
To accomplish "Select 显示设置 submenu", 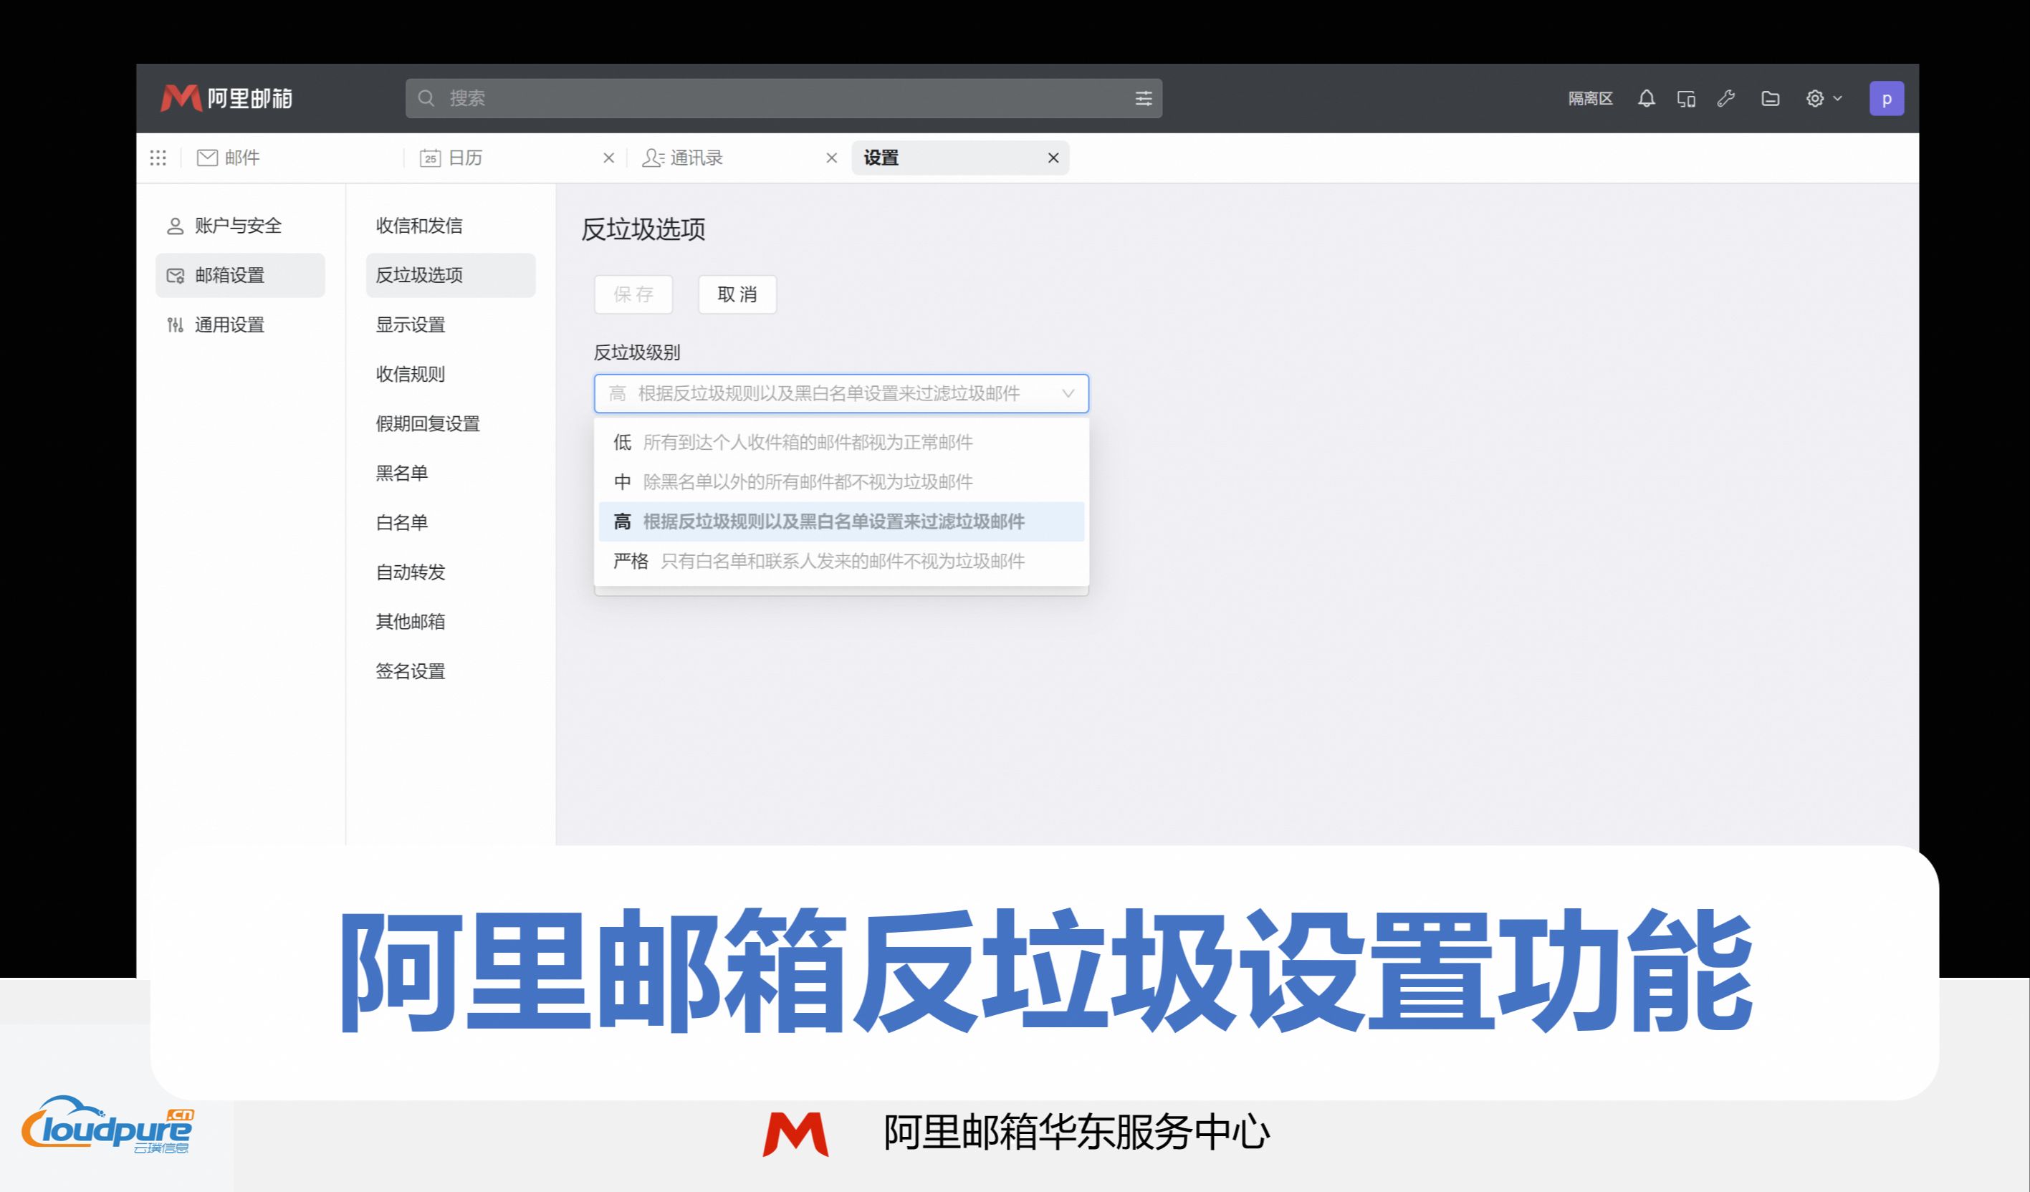I will pyautogui.click(x=450, y=325).
